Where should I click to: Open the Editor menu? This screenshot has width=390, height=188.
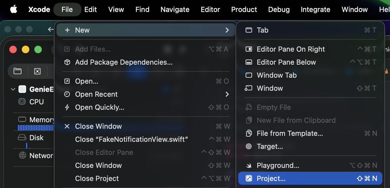pyautogui.click(x=210, y=9)
